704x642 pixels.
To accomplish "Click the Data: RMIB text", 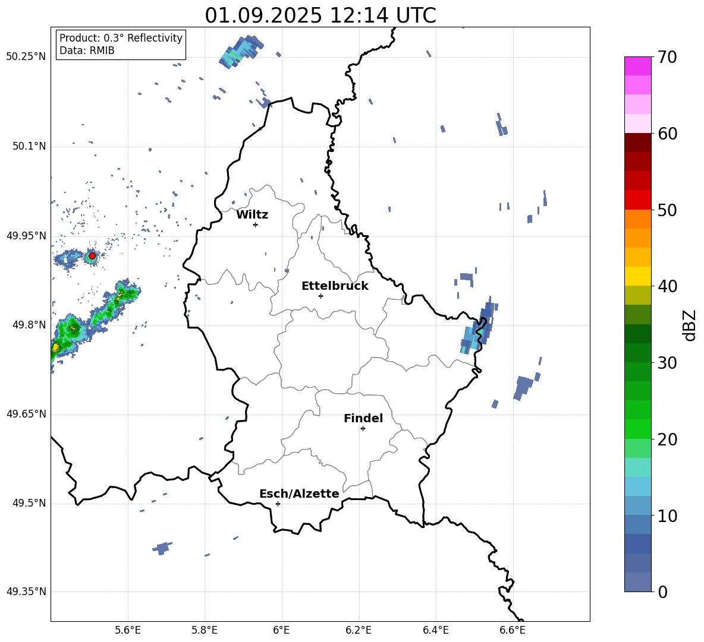I will pos(87,50).
